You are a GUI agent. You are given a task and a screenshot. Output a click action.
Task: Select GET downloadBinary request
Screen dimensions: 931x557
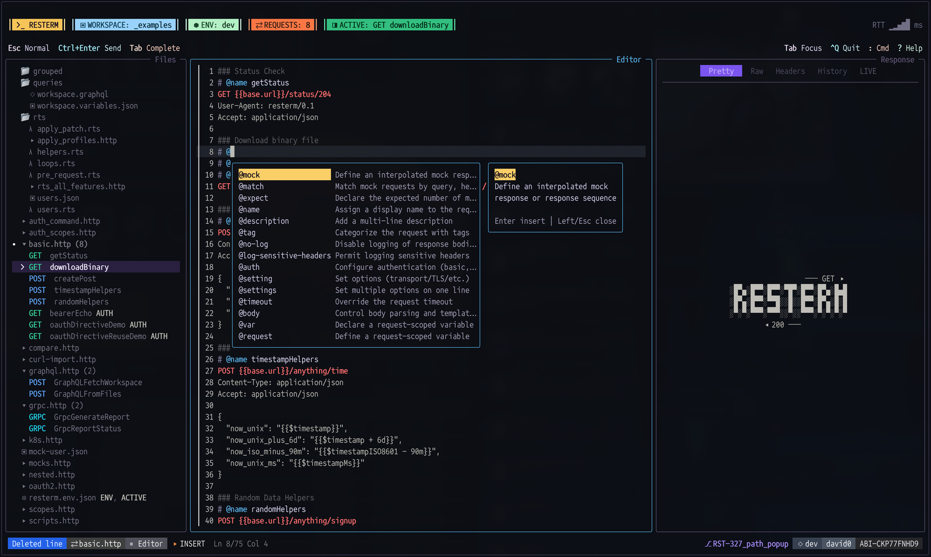96,267
